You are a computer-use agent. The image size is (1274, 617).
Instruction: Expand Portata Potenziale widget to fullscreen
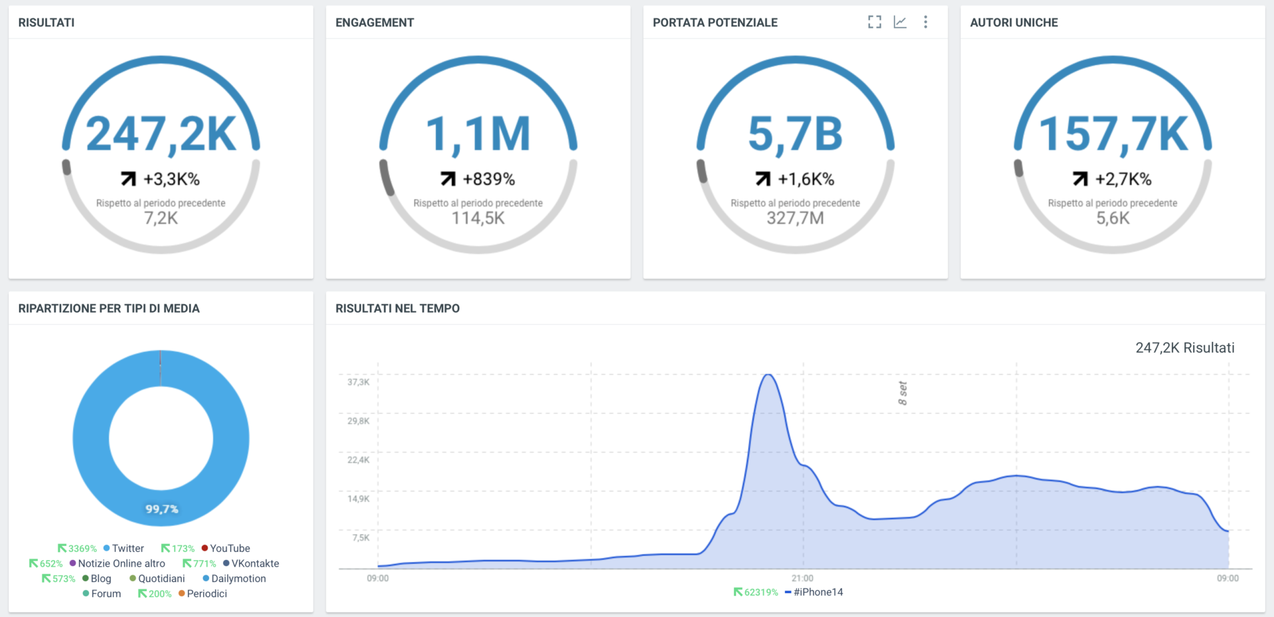click(875, 23)
